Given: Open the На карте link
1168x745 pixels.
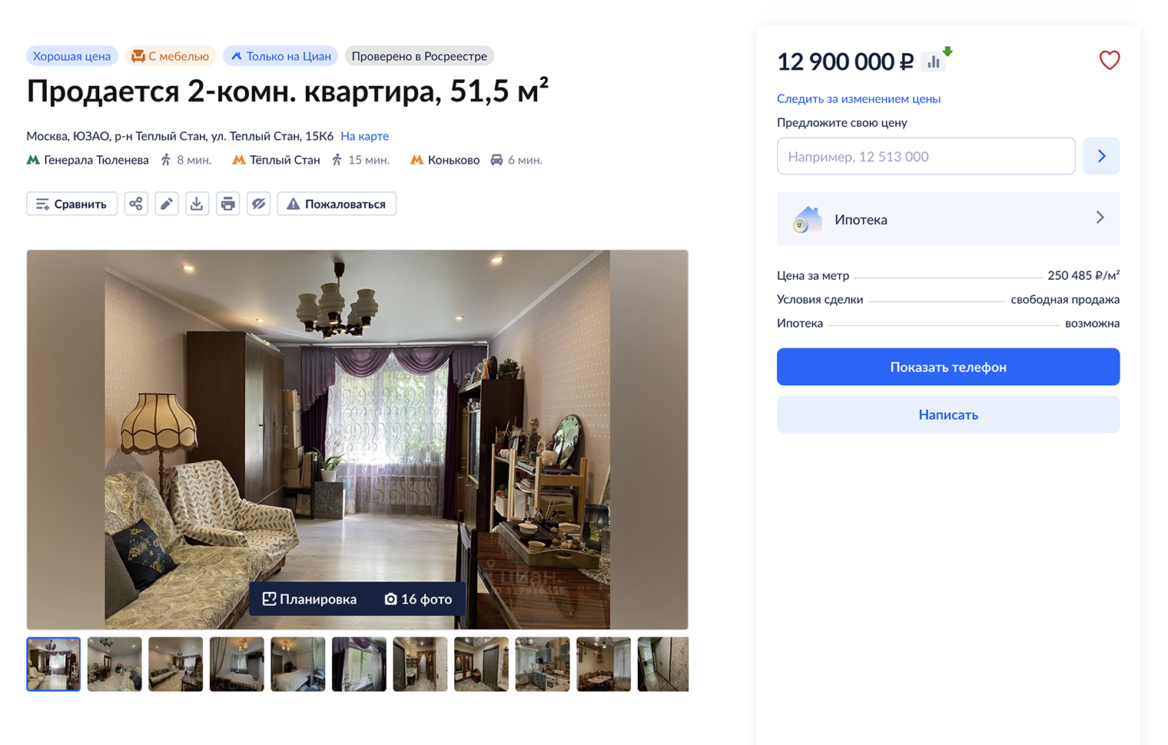Looking at the screenshot, I should (x=364, y=136).
